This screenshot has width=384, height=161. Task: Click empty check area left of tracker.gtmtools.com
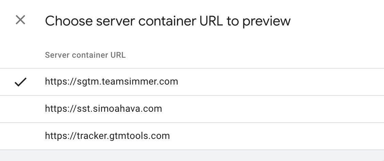pos(20,136)
